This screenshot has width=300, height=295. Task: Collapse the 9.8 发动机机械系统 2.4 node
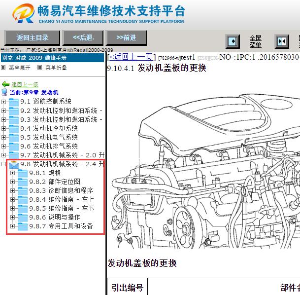point(3,164)
